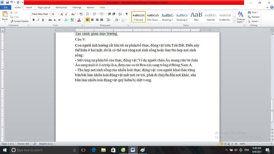The image size is (274, 154).
Task: Switch to Review tab
Action: click(x=90, y=7)
